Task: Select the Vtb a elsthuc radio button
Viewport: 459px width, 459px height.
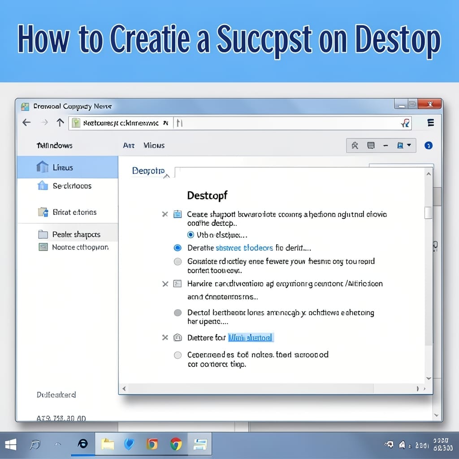Action: (x=191, y=235)
